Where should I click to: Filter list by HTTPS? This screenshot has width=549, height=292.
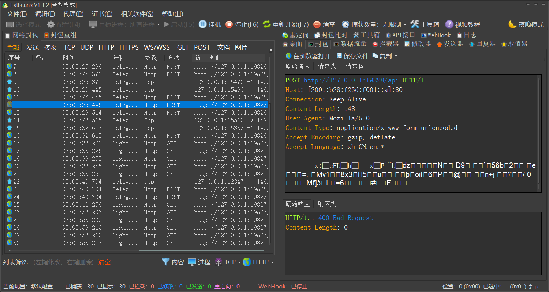coord(129,47)
